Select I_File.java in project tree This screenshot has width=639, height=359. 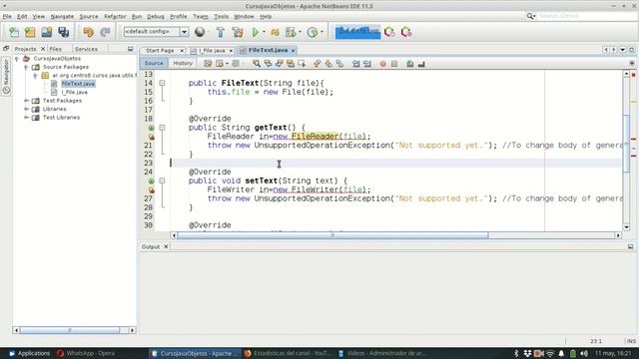pyautogui.click(x=74, y=92)
